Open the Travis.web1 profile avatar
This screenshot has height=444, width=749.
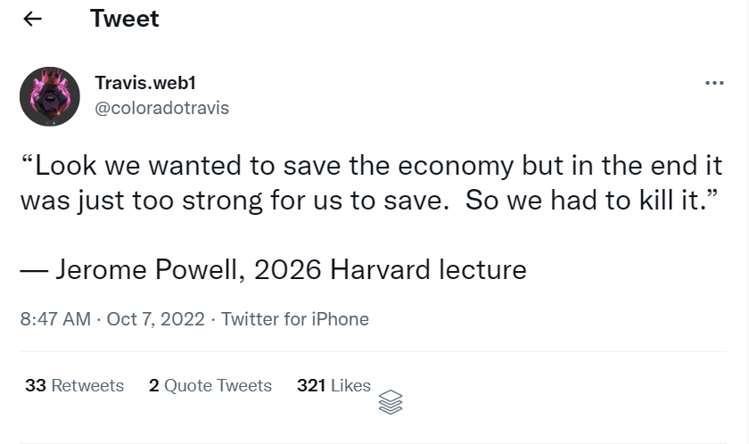[x=50, y=95]
